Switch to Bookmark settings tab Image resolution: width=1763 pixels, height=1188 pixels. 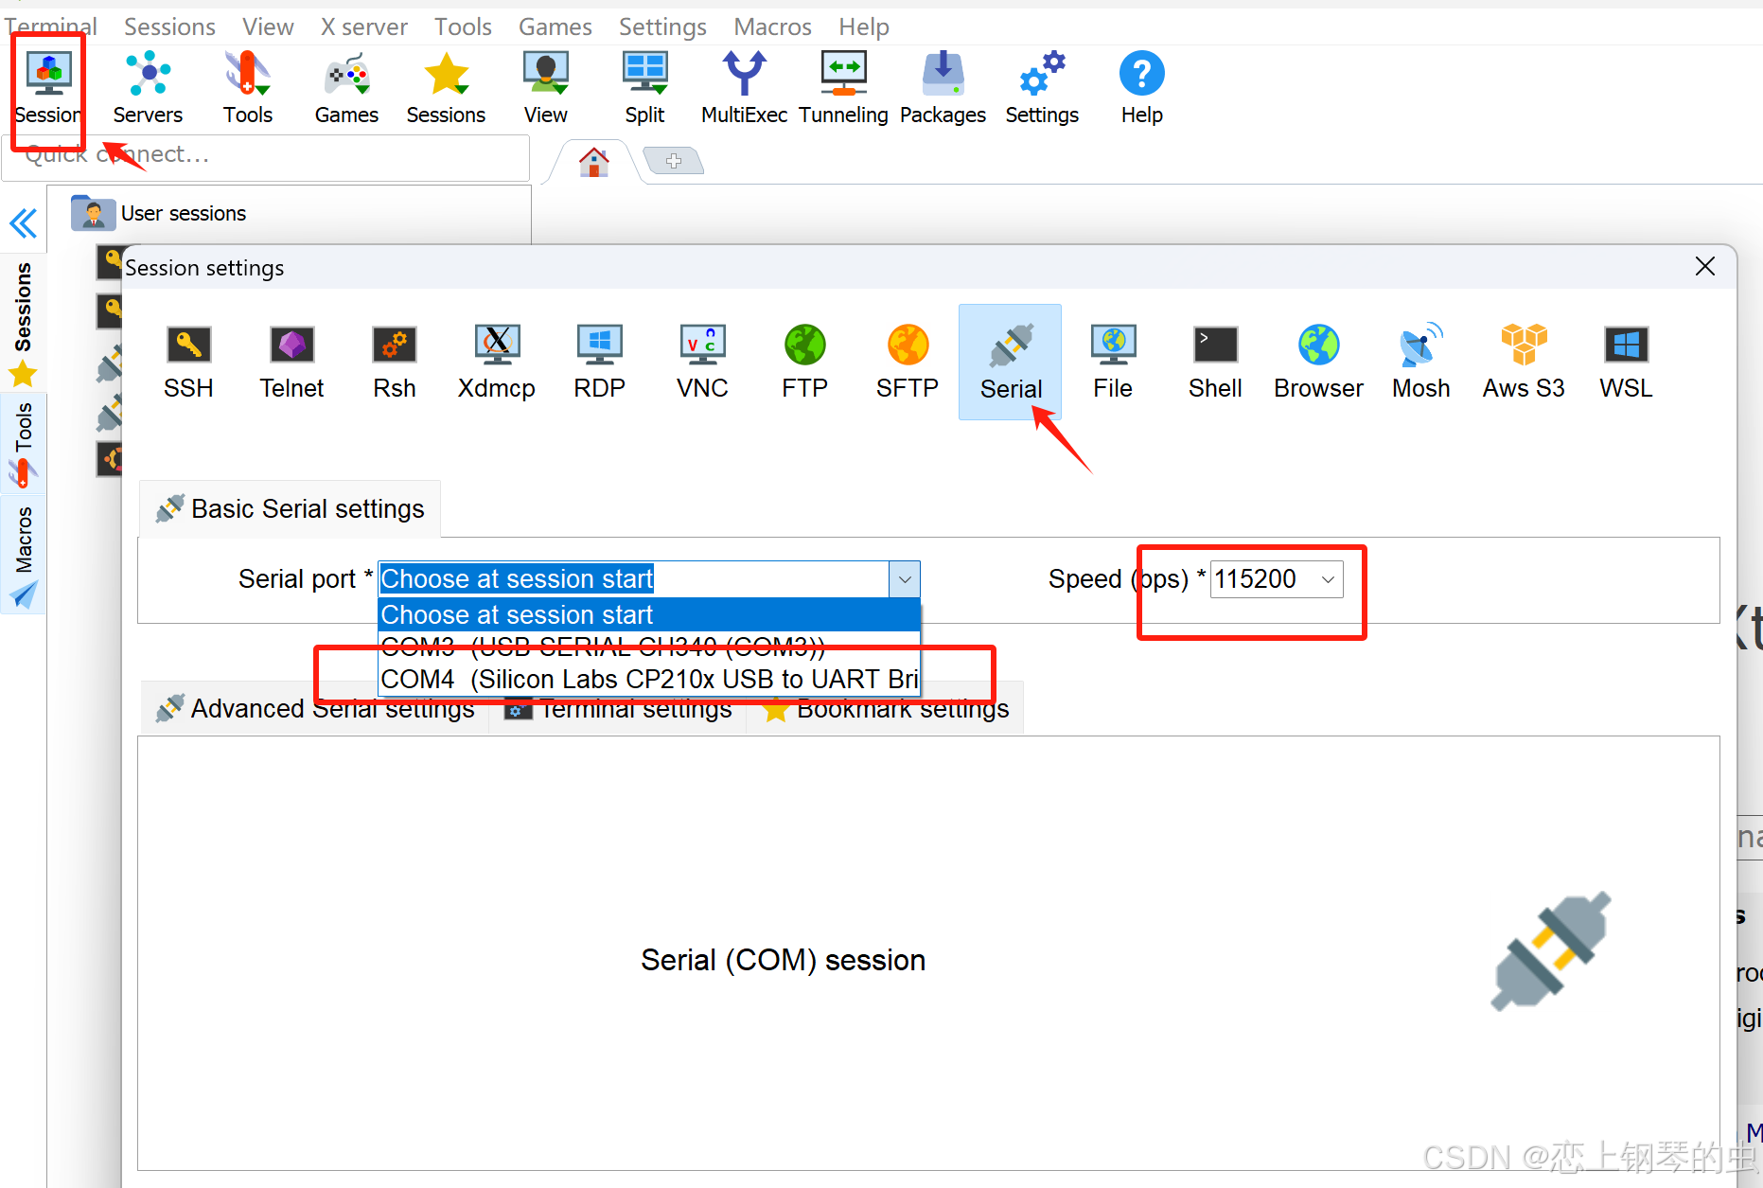pyautogui.click(x=885, y=709)
